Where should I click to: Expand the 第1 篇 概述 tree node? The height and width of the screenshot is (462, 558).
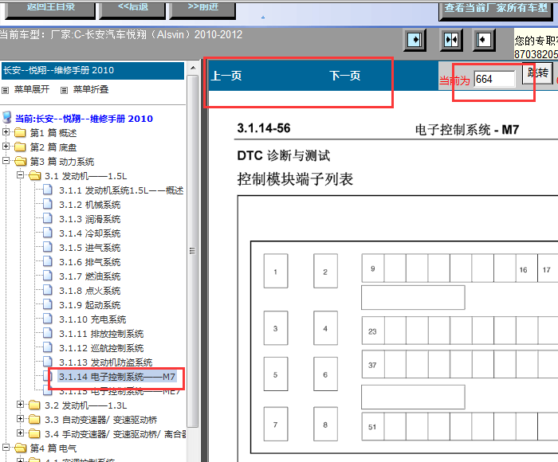[6, 132]
